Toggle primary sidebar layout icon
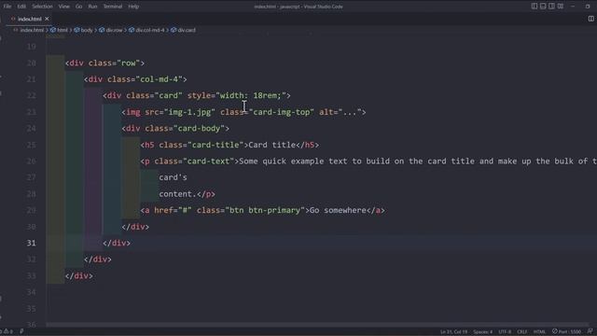This screenshot has height=336, width=597. point(535,7)
